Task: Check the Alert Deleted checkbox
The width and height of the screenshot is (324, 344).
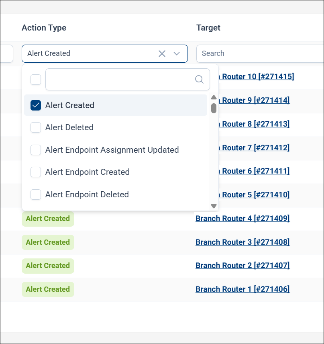Action: coord(36,127)
